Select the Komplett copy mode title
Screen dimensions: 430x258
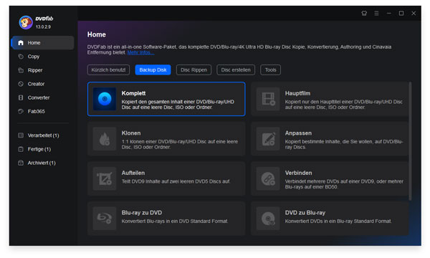133,93
